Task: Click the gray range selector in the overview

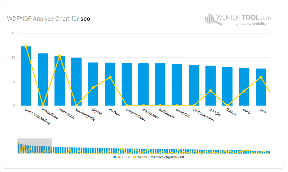Action: point(35,146)
